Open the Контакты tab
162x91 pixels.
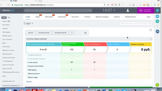[x=75, y=17]
